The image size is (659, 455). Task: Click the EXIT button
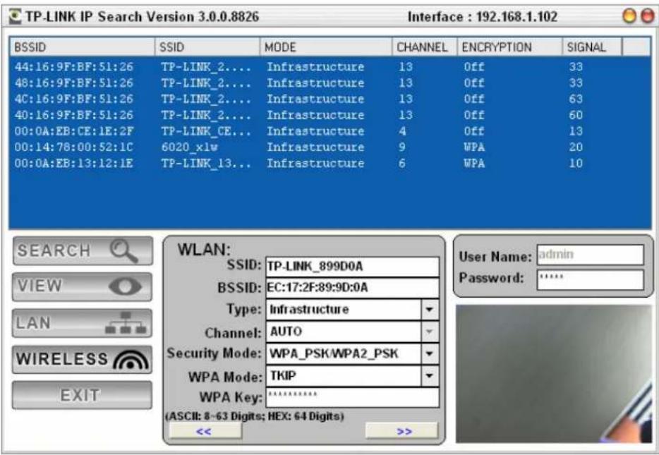[83, 395]
